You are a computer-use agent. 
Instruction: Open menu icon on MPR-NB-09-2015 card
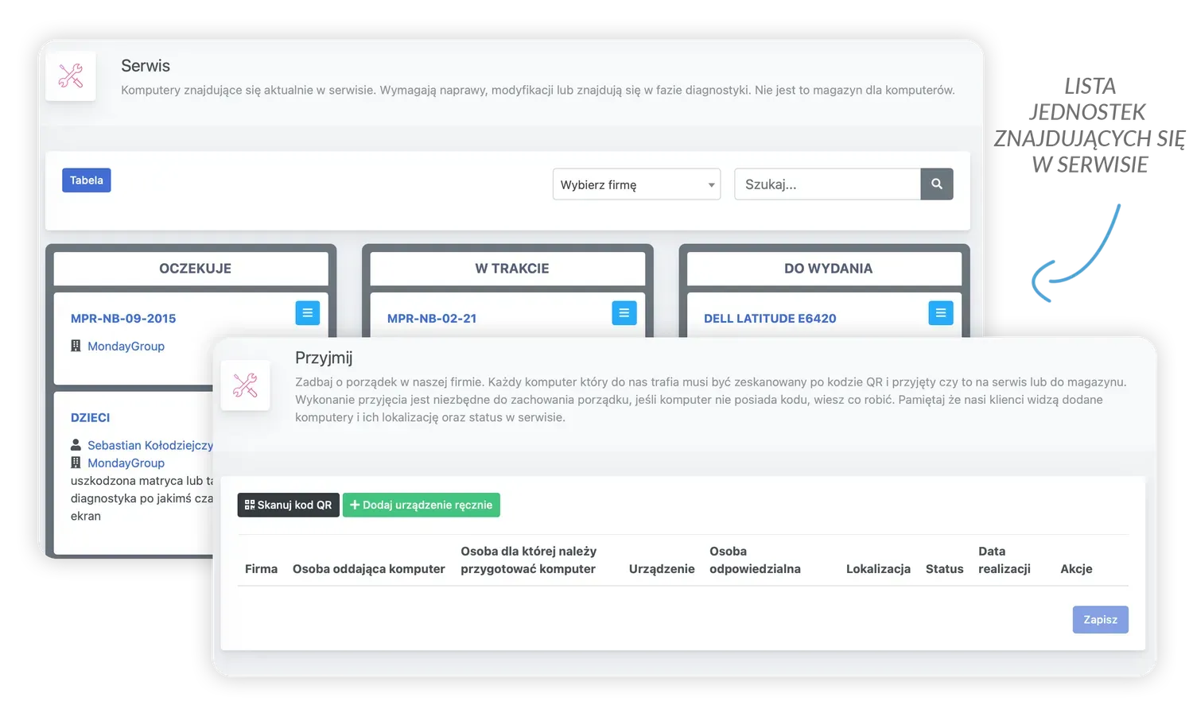click(x=308, y=313)
